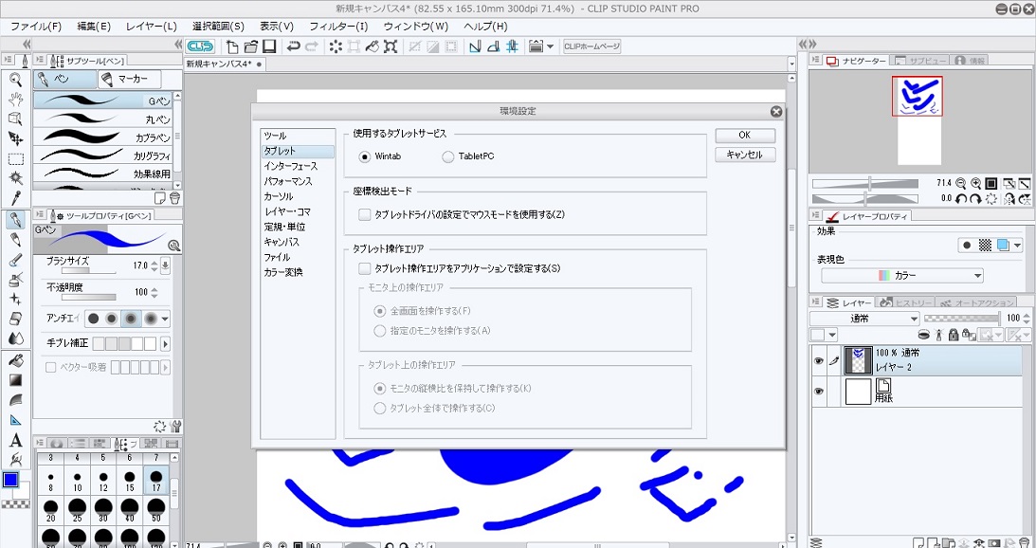
Task: Select the 3D Object operation tool
Action: point(16,119)
